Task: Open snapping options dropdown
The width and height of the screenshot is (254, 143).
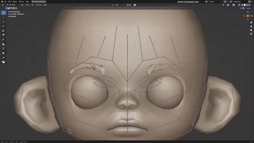Action: pyautogui.click(x=131, y=5)
